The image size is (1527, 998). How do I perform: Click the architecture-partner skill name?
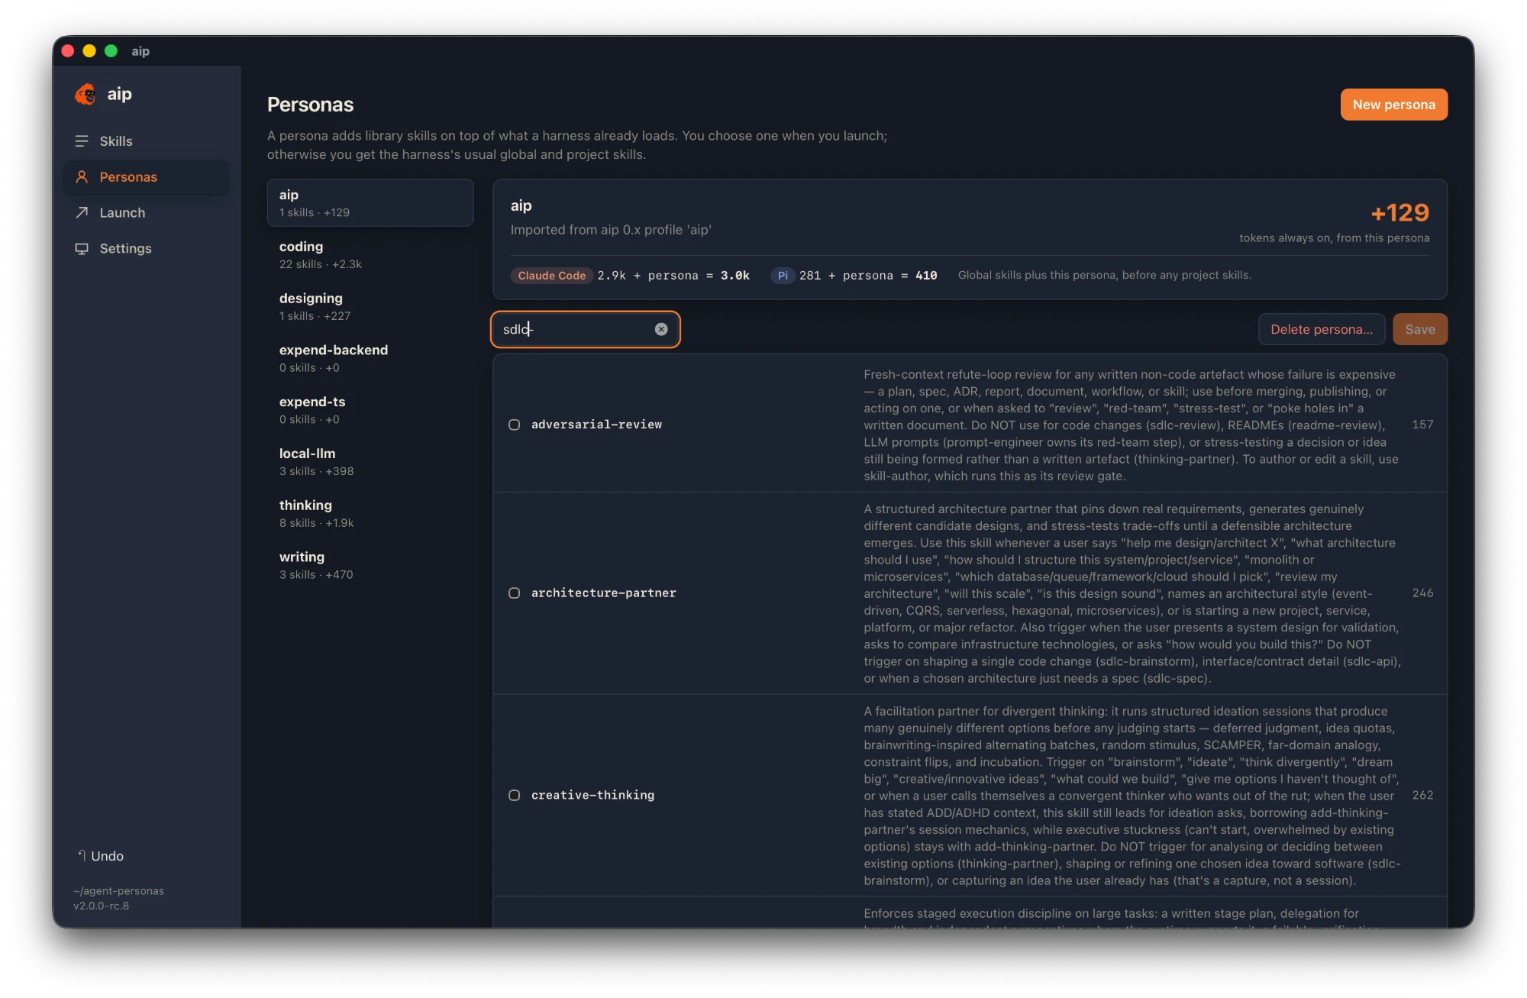click(x=603, y=593)
